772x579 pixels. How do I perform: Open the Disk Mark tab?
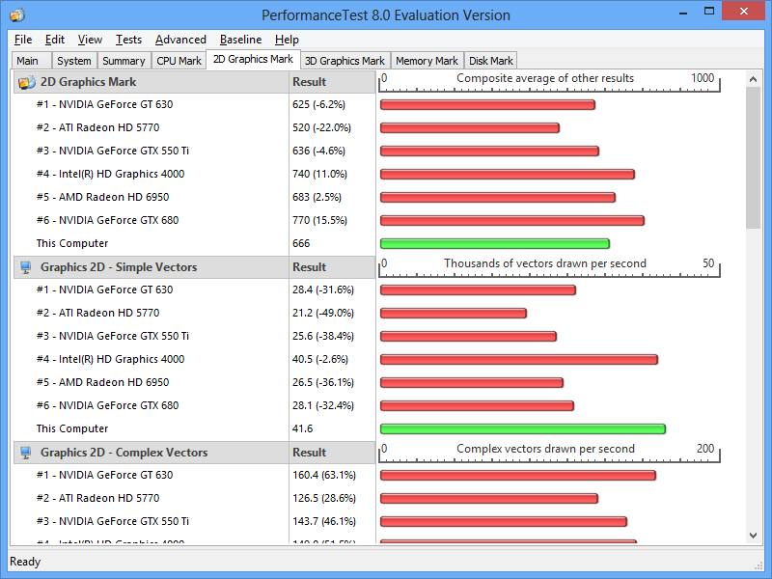point(491,61)
